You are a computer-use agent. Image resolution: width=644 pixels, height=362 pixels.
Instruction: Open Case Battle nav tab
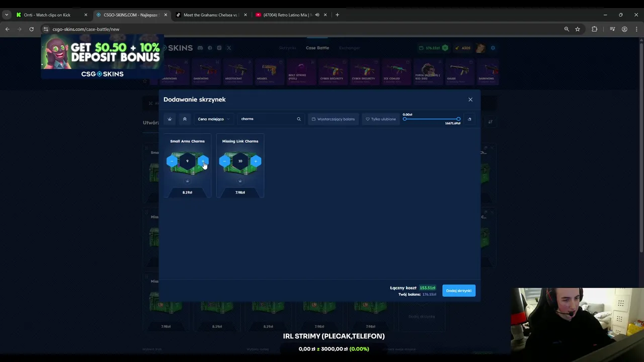click(317, 48)
